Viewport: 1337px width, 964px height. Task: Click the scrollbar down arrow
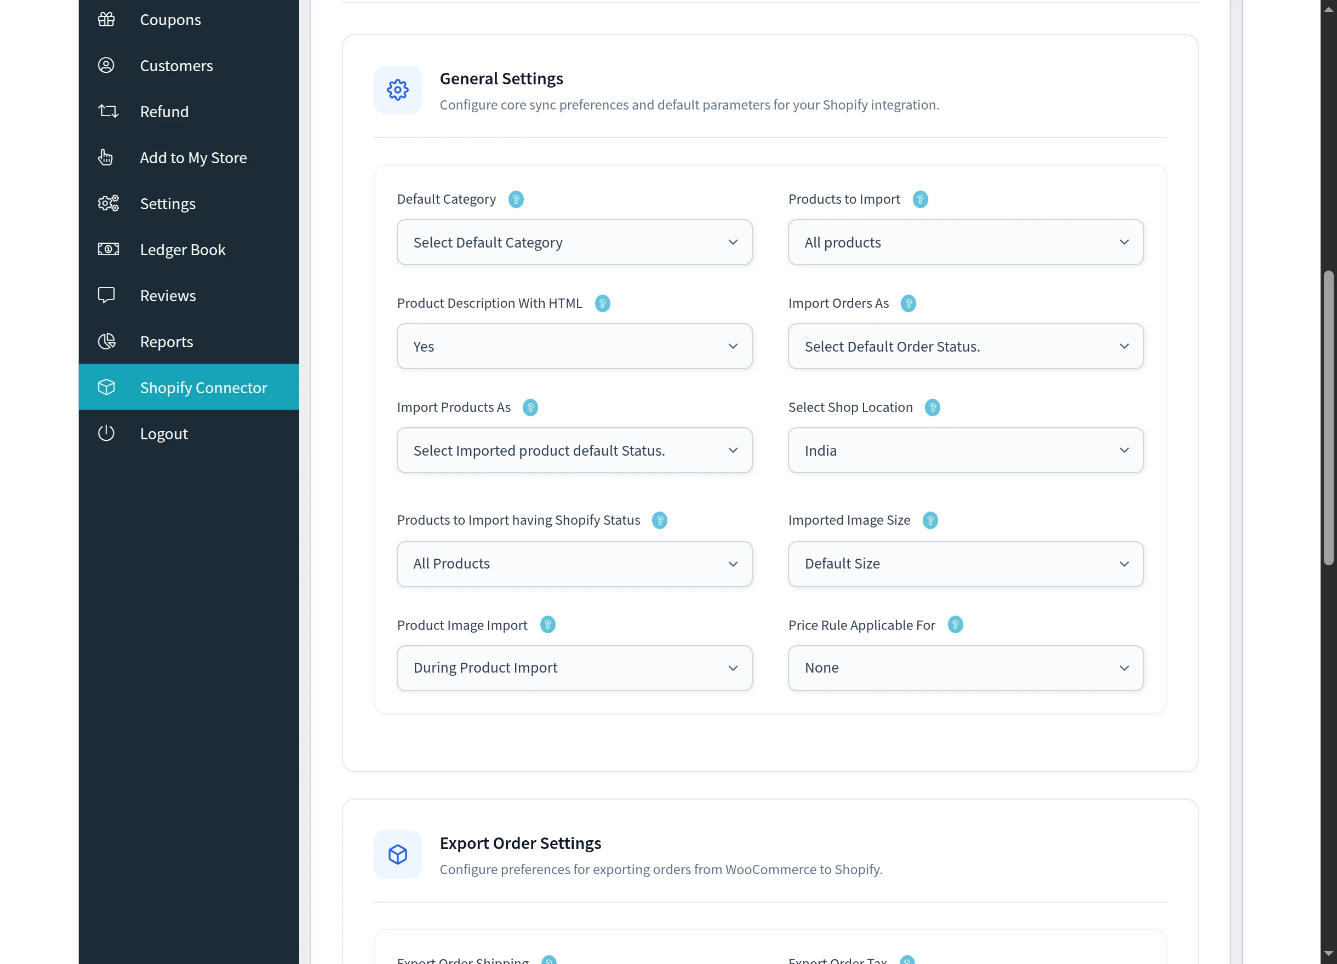(1328, 954)
